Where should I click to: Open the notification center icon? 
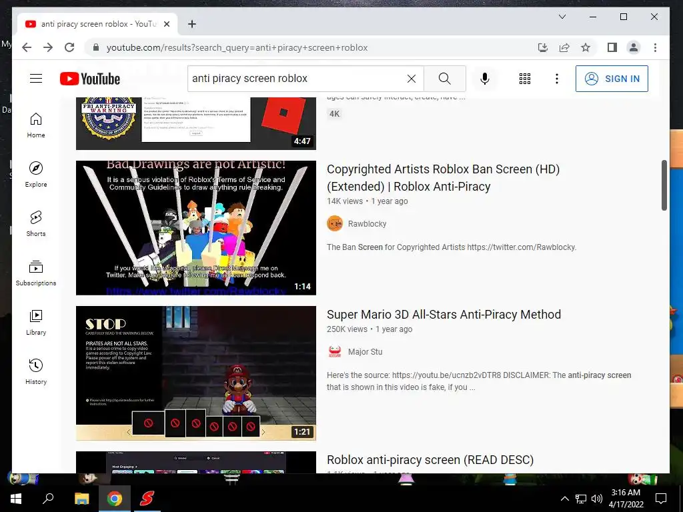tap(661, 499)
